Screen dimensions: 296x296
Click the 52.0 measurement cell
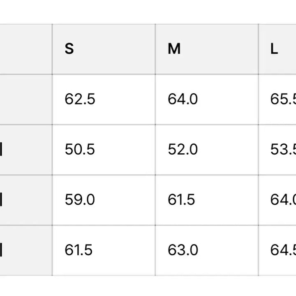pos(183,150)
